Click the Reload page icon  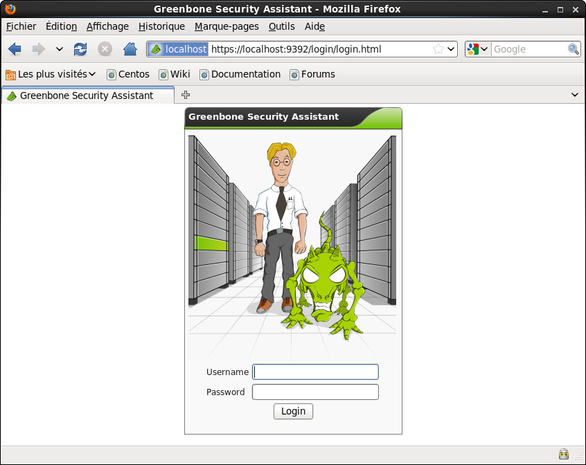click(x=80, y=49)
